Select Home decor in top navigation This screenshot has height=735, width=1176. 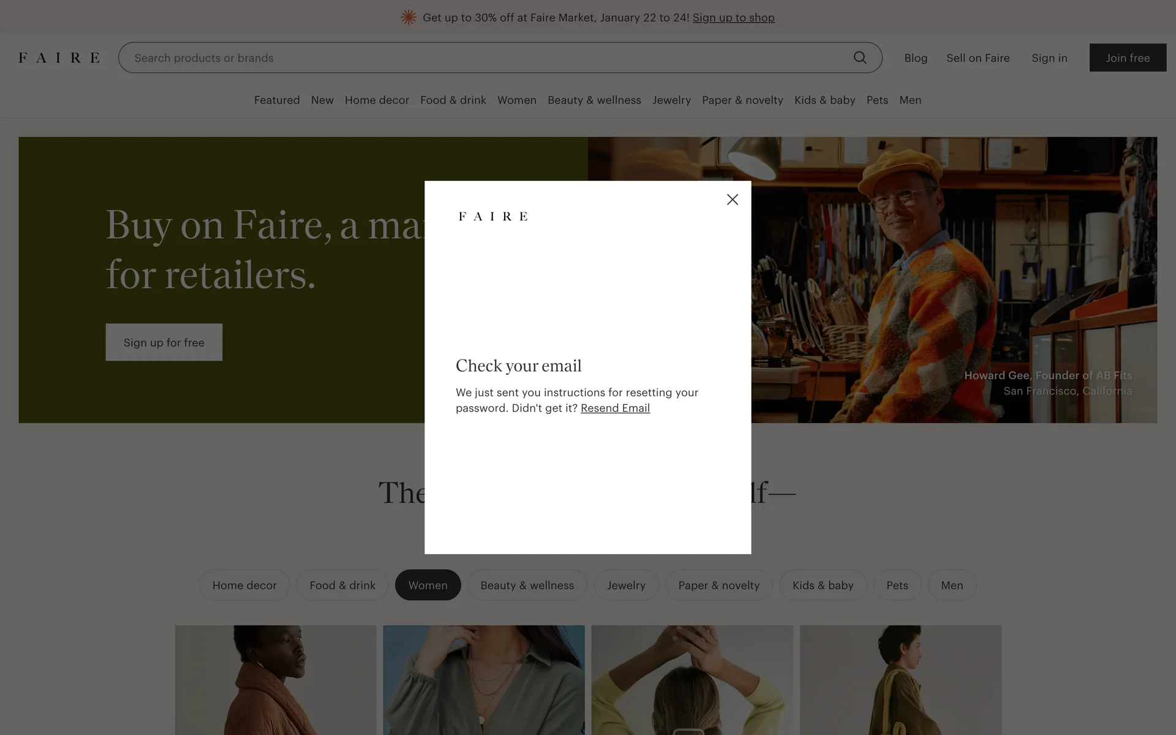pyautogui.click(x=377, y=100)
